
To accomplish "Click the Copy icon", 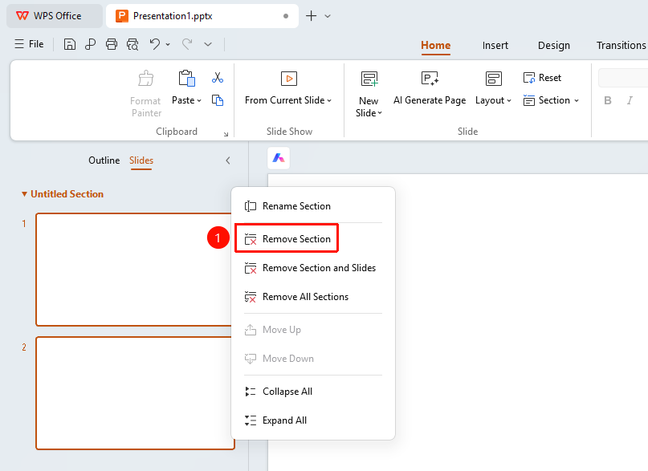I will 218,100.
